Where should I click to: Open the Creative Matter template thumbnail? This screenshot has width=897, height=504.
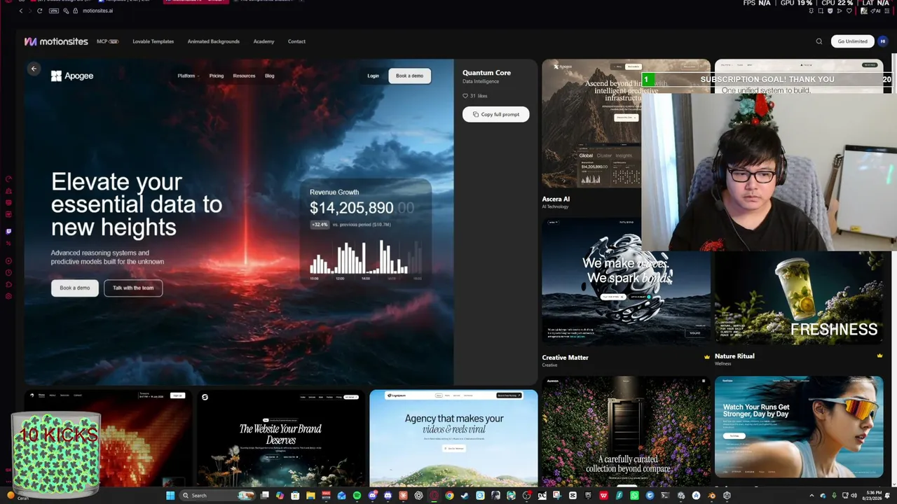[x=626, y=281]
